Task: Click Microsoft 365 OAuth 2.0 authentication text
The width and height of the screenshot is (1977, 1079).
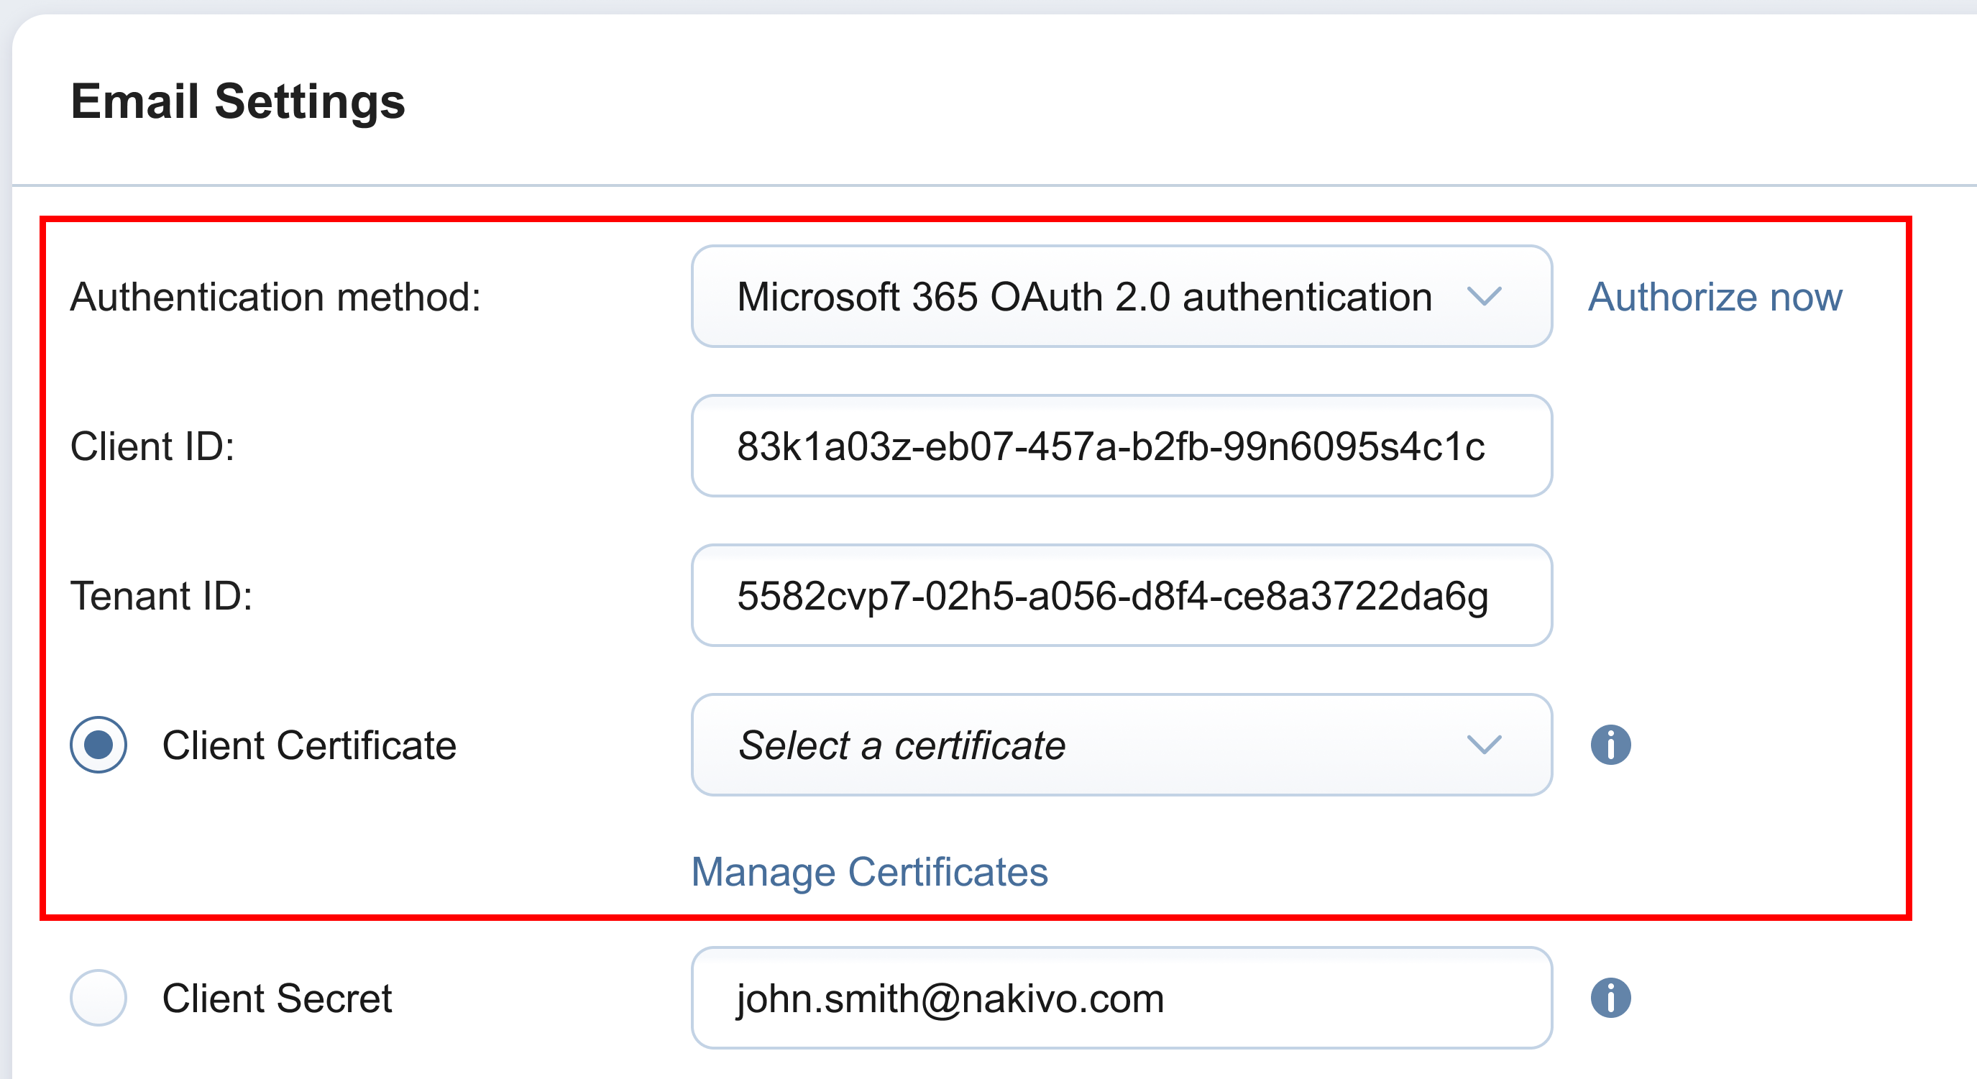Action: [x=1083, y=297]
